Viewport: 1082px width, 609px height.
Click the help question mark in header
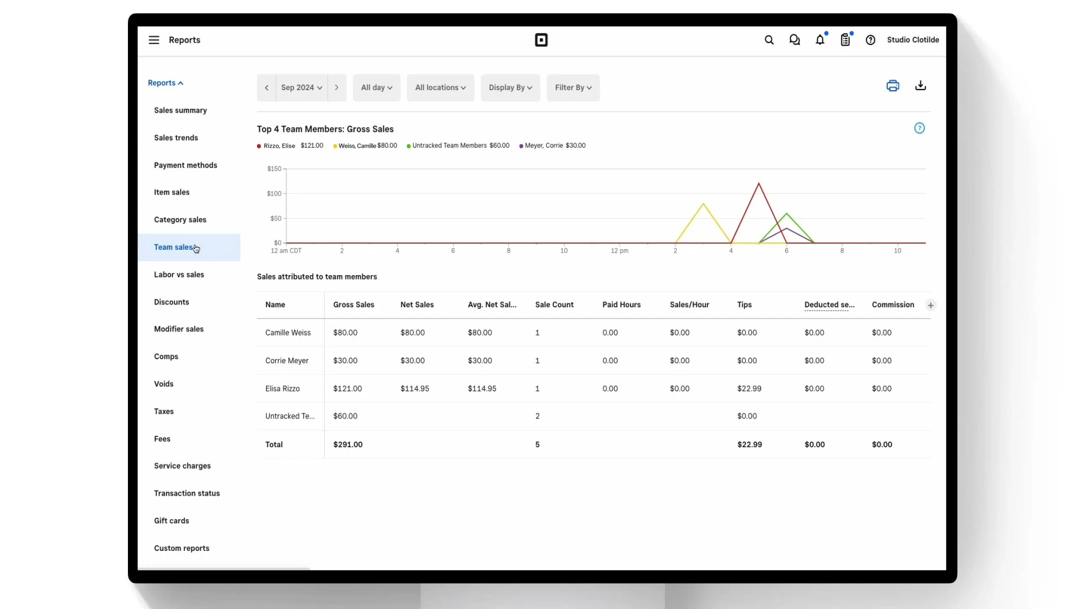pyautogui.click(x=871, y=40)
